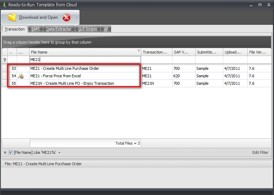Viewport: 274px width, 195px height.
Task: Open the toolbar options dropdown arrow
Action: point(77,17)
